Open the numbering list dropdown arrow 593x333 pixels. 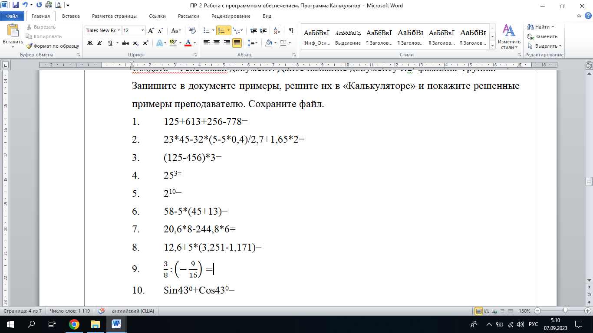point(228,31)
